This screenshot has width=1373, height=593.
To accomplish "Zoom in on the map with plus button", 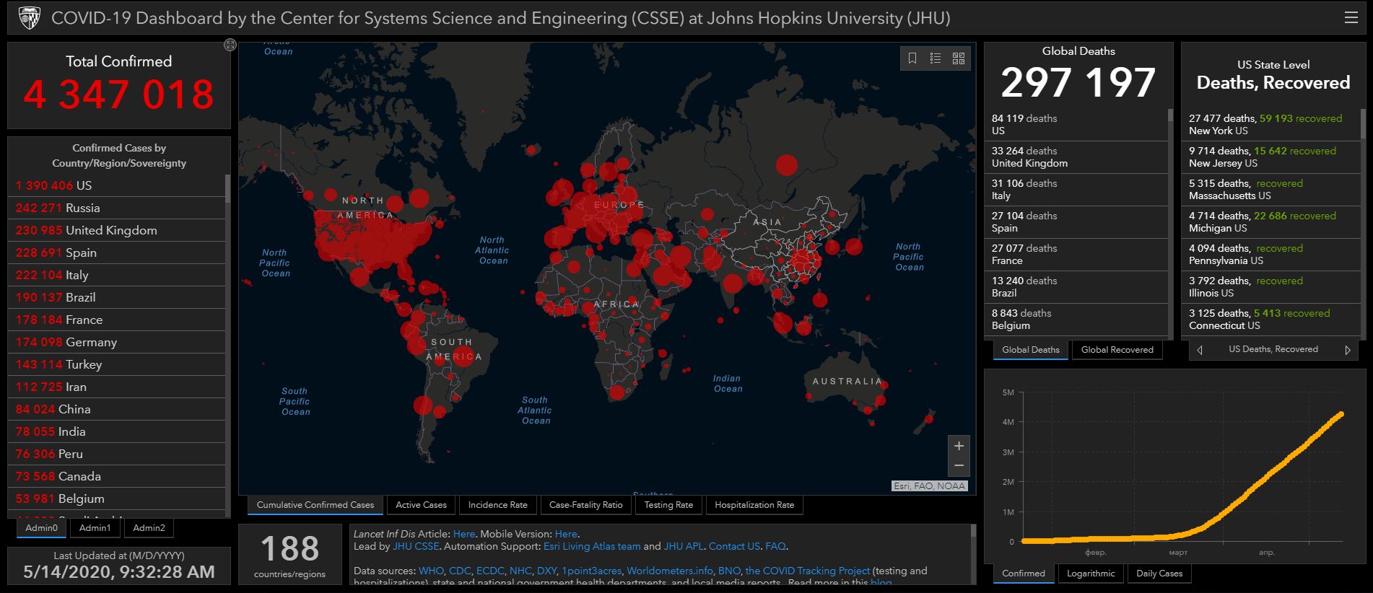I will (959, 446).
